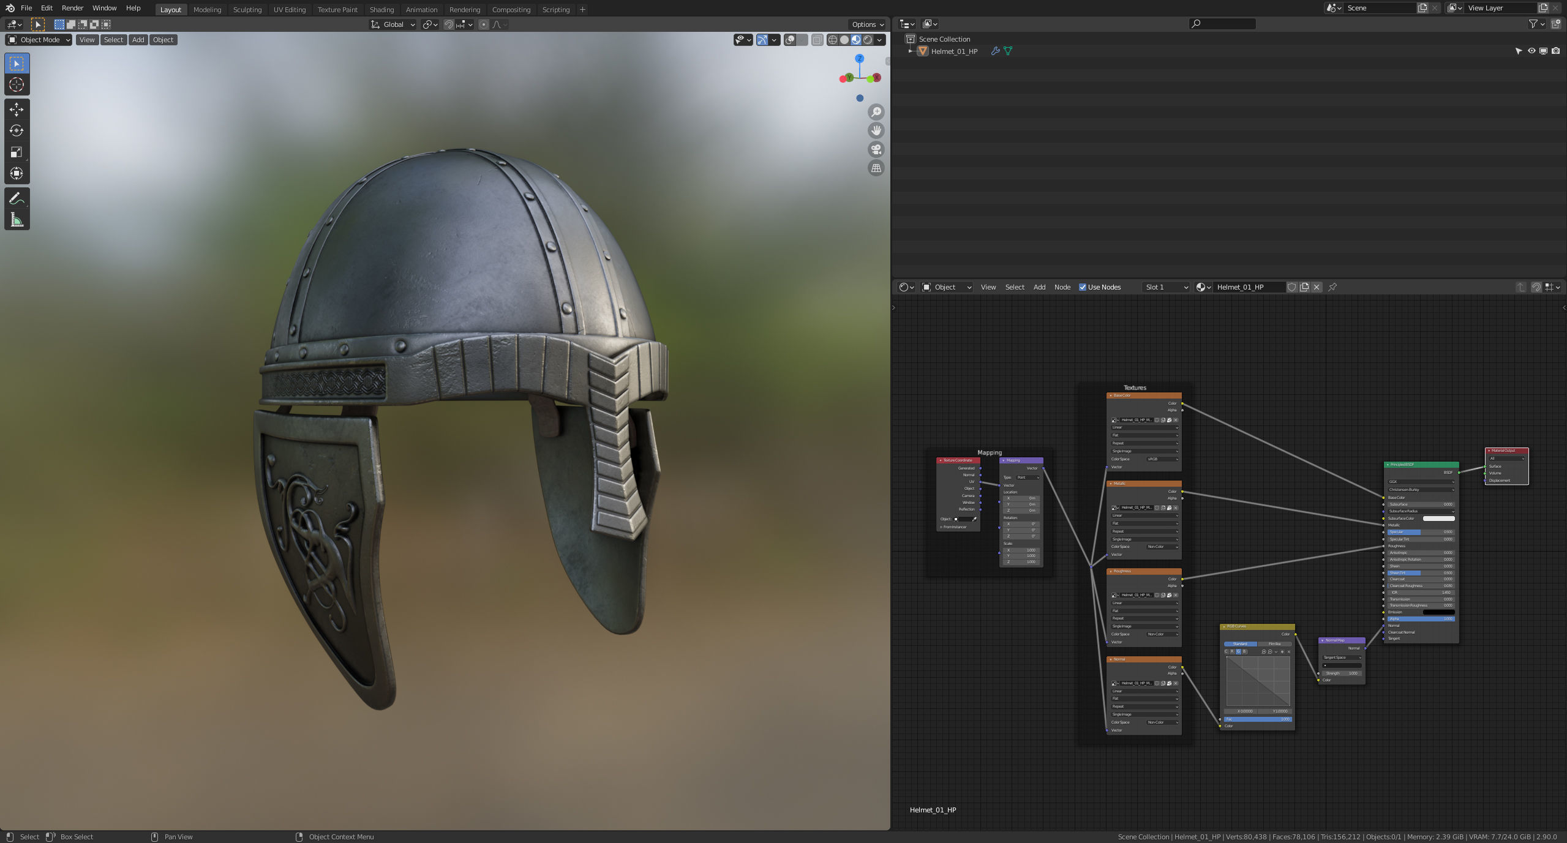Toggle camera view gizmo icon
This screenshot has height=843, width=1567.
pos(876,149)
